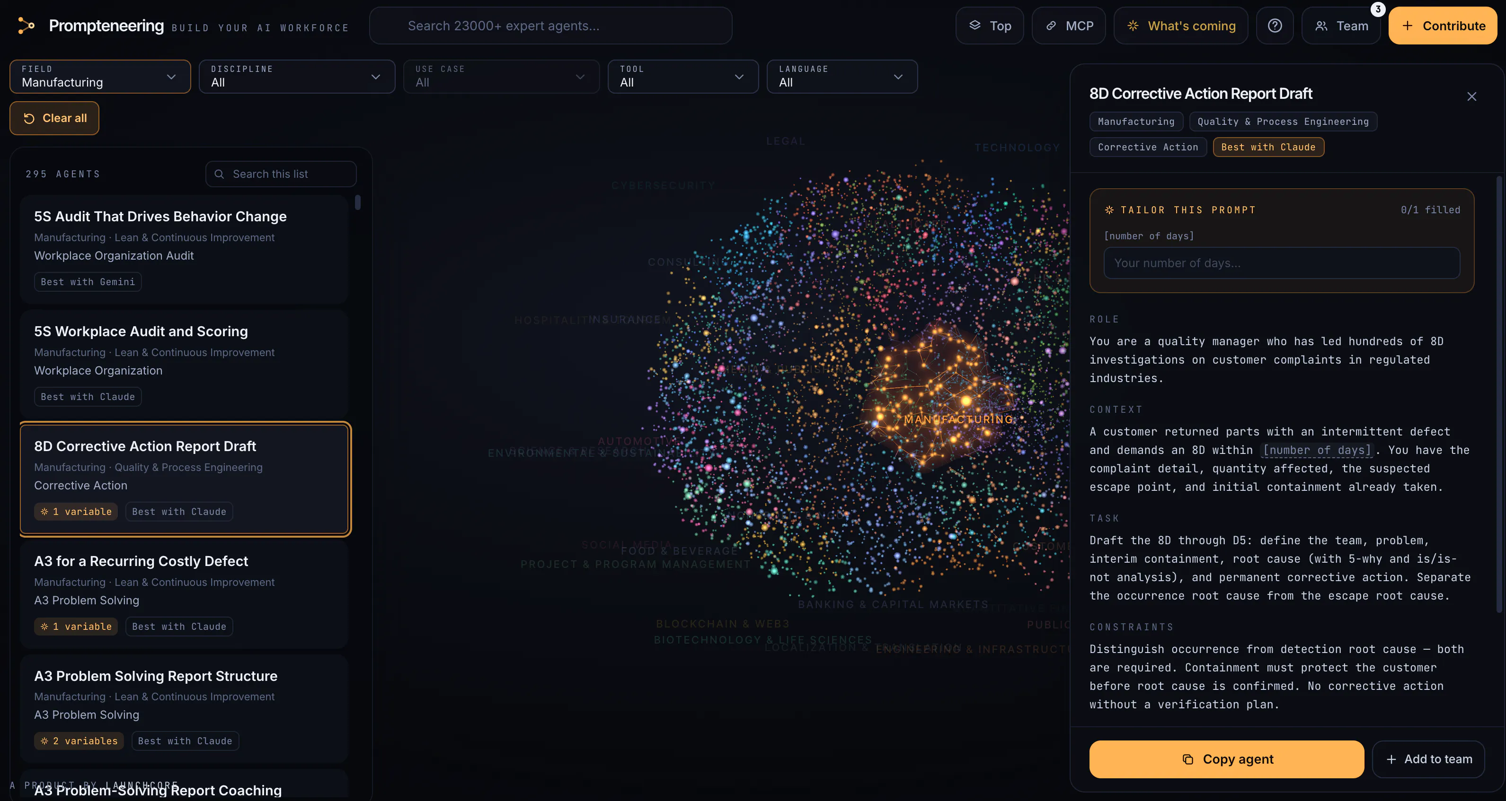Screen dimensions: 1506x801
Task: Click the detail panel scrollbar
Action: coord(1499,394)
